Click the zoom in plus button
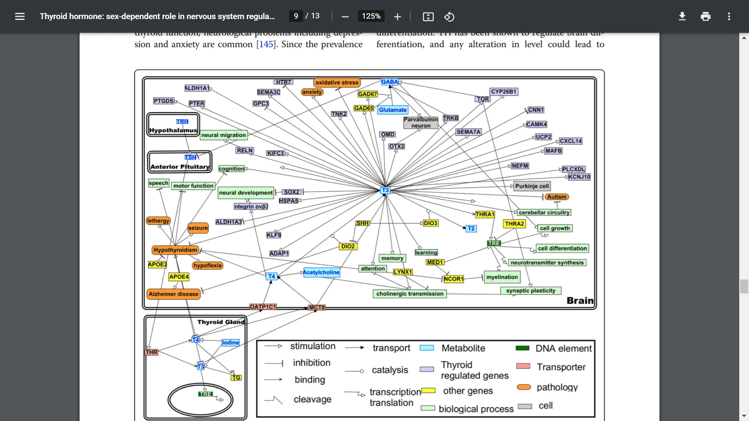The width and height of the screenshot is (749, 421). point(397,16)
